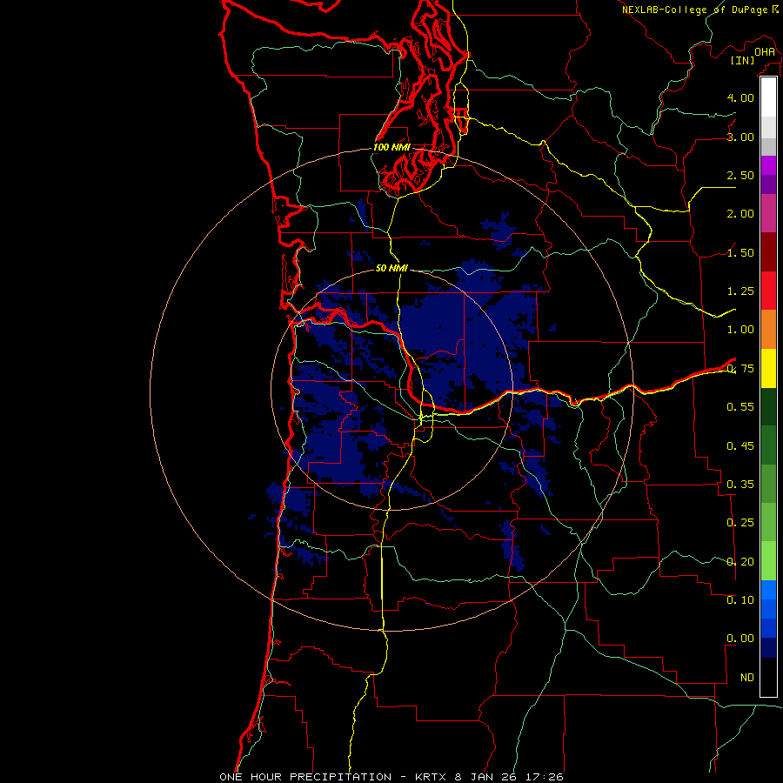Click the 0.75 legend value
This screenshot has width=783, height=783.
(740, 369)
